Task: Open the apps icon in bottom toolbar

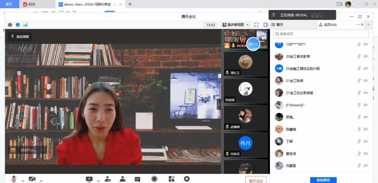Action: pos(172,179)
